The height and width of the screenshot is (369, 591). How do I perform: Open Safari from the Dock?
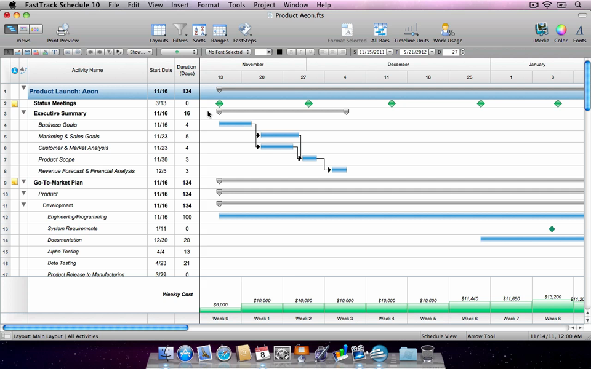pos(224,354)
